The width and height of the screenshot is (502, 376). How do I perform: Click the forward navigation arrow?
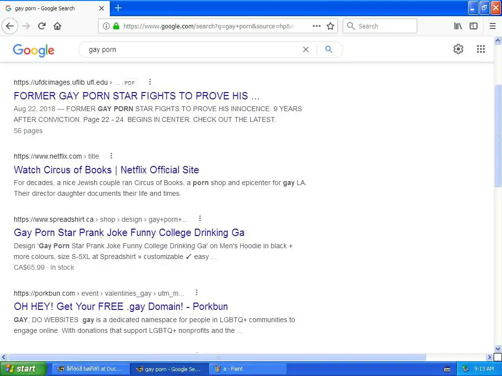click(26, 26)
